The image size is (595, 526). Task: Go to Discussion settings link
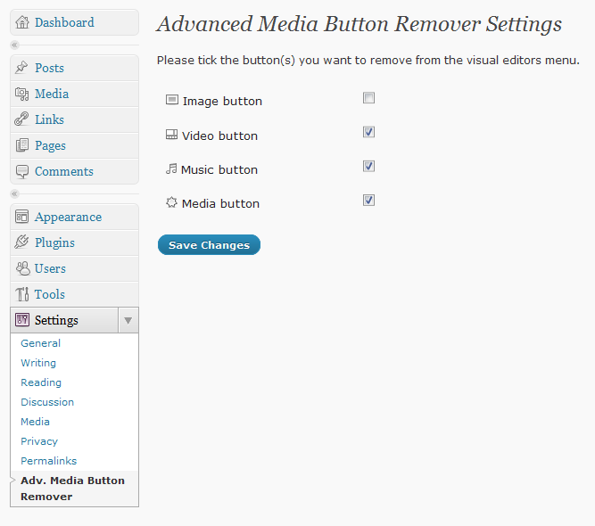coord(47,402)
